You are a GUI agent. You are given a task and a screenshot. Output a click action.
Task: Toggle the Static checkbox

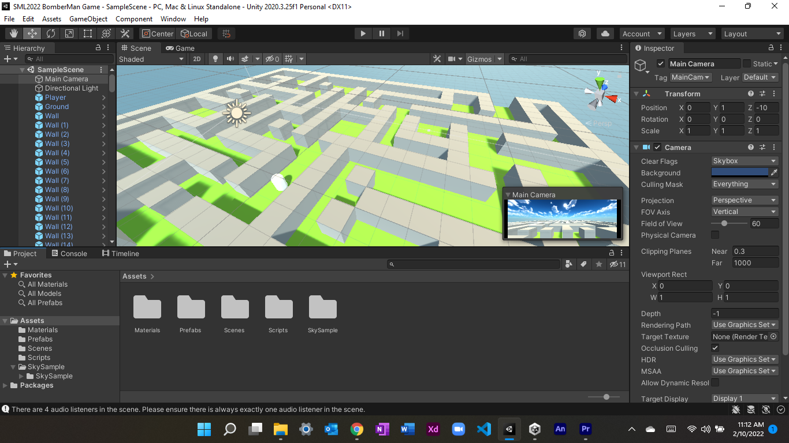pos(747,63)
